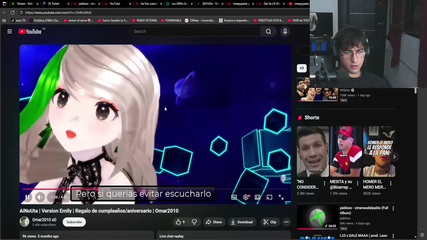Open options for pabloxo otramasdelpablo video
Image resolution: width=427 pixels, height=240 pixels.
tap(393, 208)
